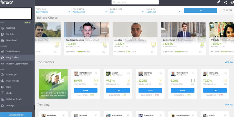Click the share icon in top bar
234x117 pixels.
pos(225,2)
